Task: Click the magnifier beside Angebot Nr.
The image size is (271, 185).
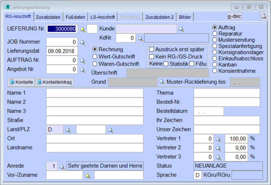Action: click(82, 70)
